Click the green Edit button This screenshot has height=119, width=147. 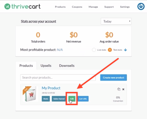(72, 99)
